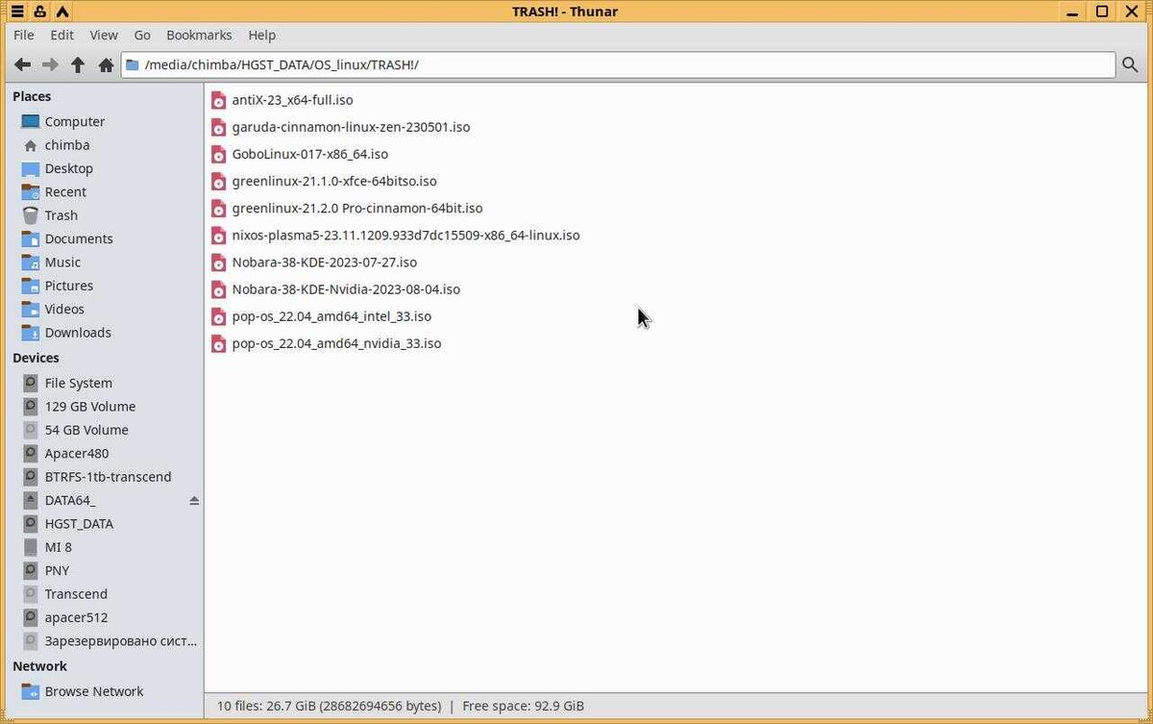Click the window menu icon in titlebar
The image size is (1153, 724).
pos(16,12)
